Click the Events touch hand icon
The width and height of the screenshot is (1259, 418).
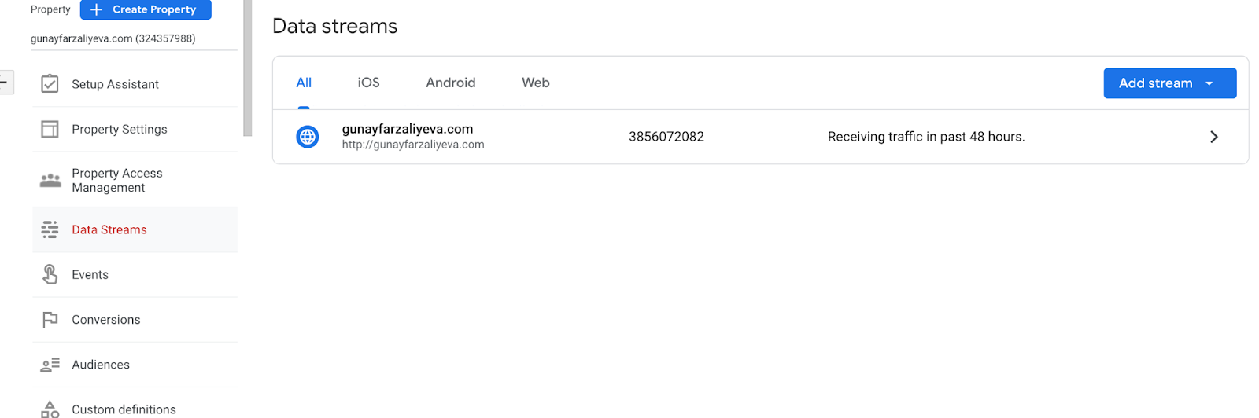[x=50, y=274]
